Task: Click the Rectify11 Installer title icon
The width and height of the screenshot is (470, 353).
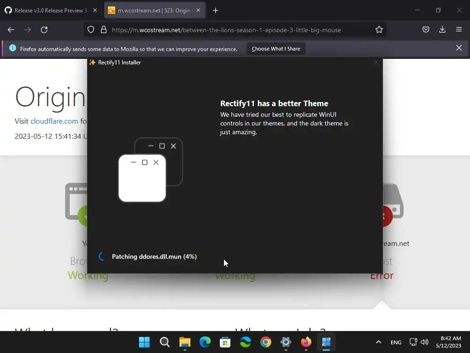Action: click(92, 63)
